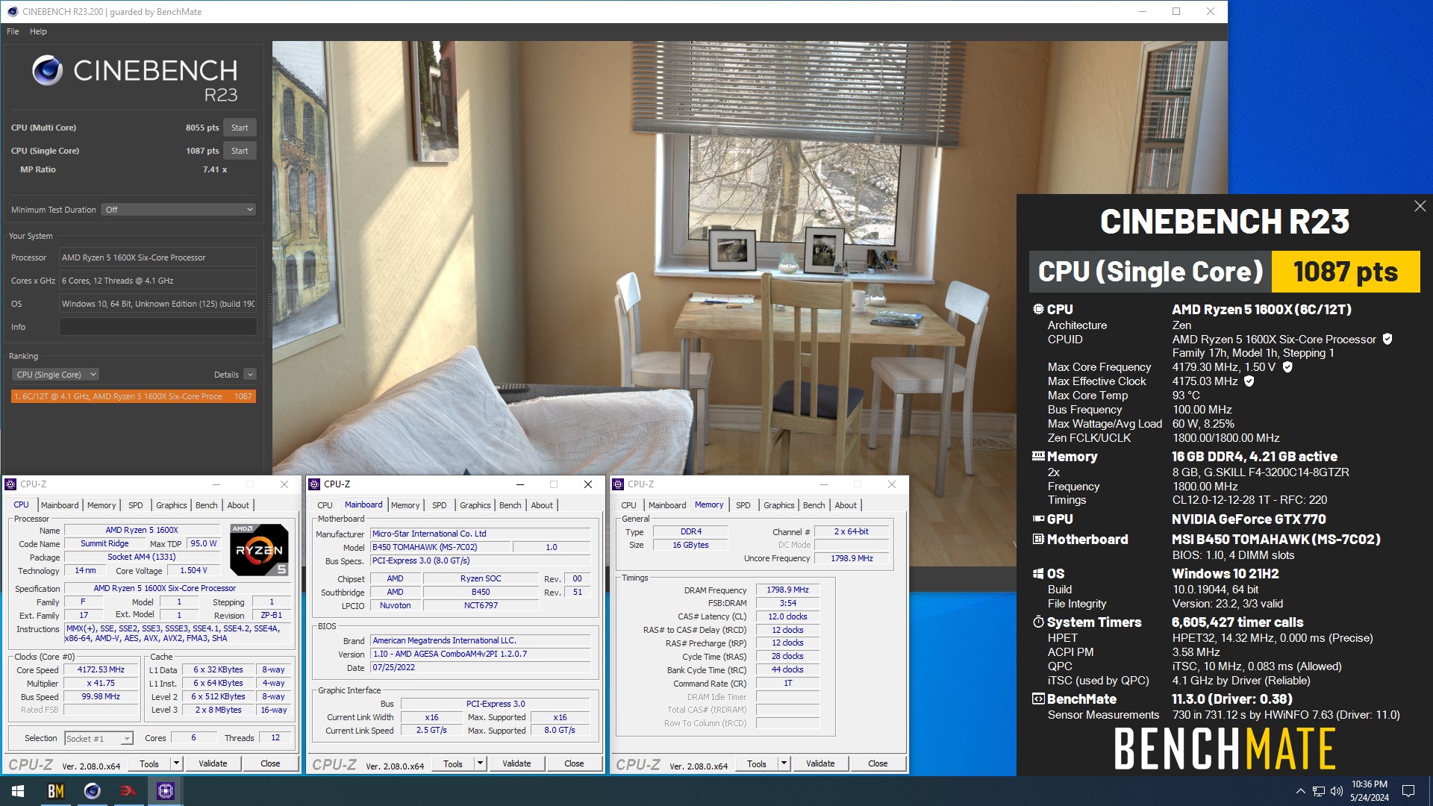
Task: Click Validate in left CPU-Z window
Action: pos(213,763)
